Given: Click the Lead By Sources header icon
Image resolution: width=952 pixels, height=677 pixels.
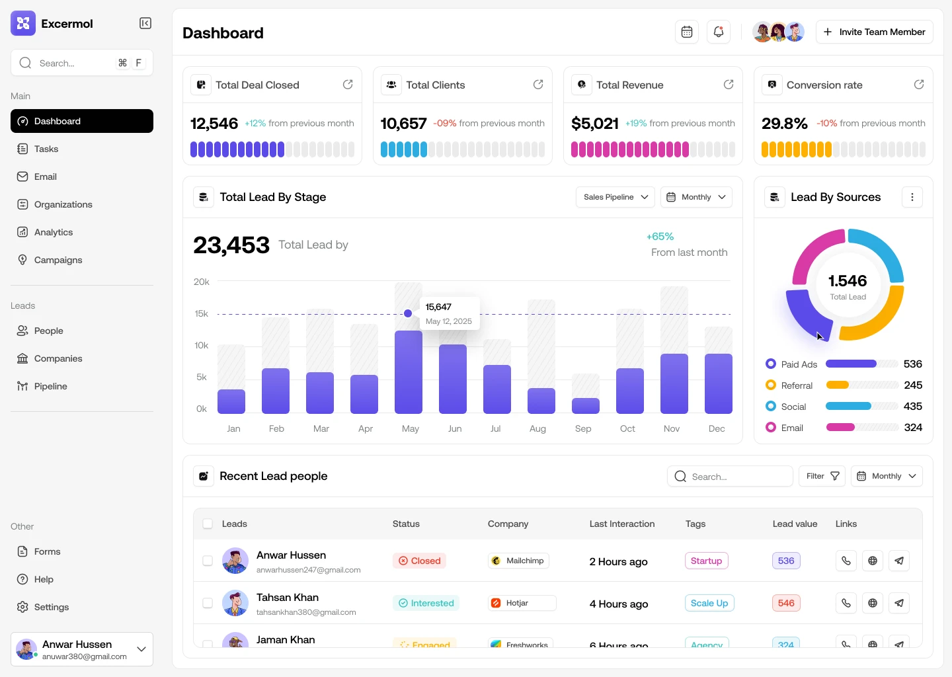Looking at the screenshot, I should pos(775,197).
